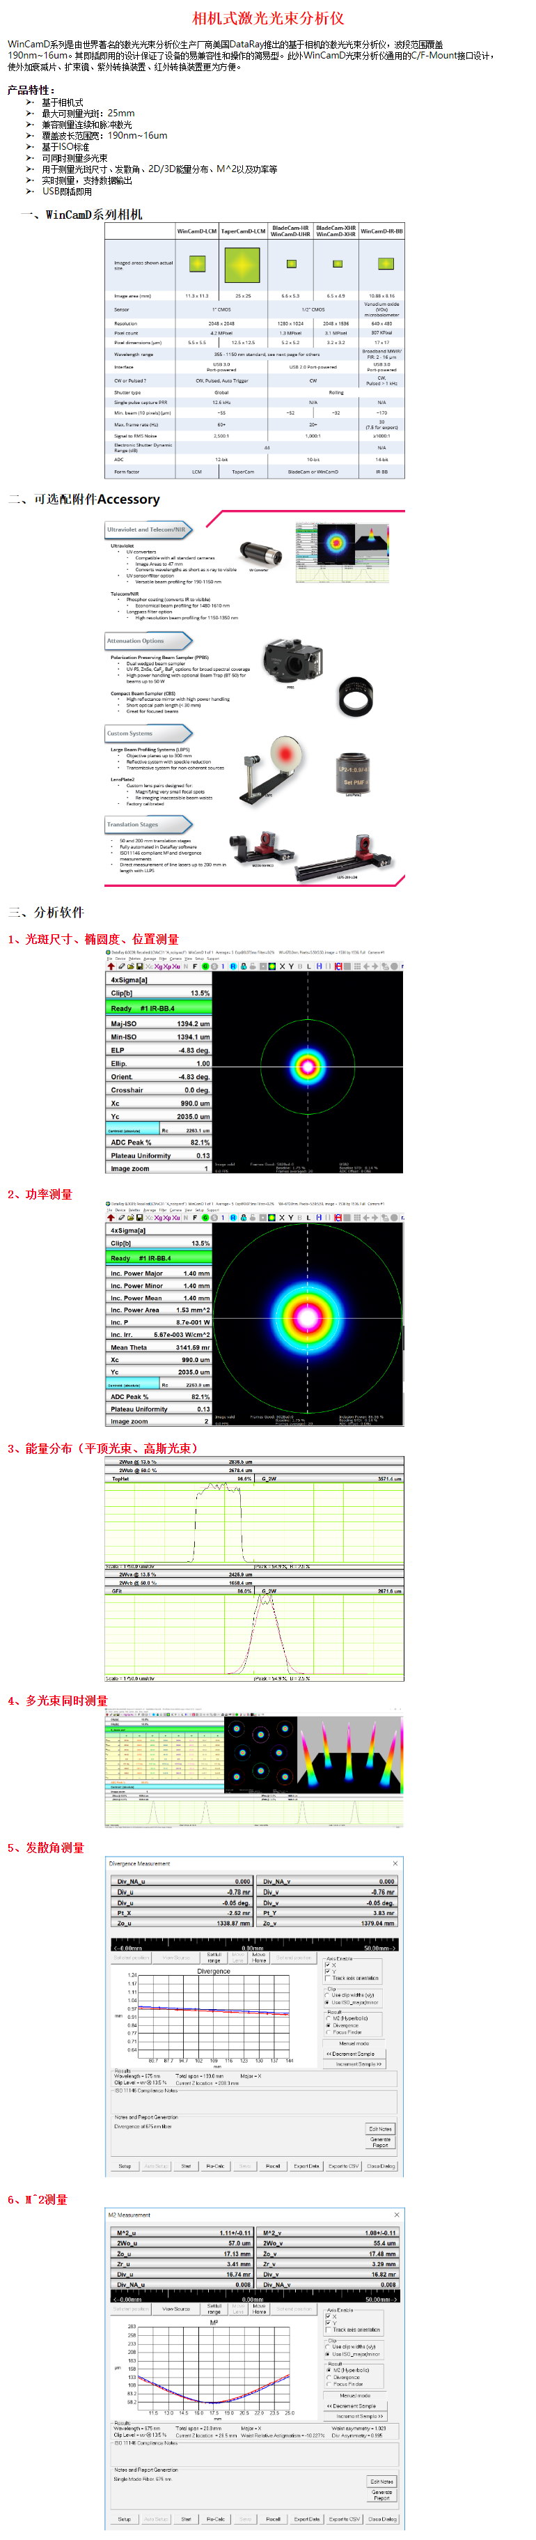Click Generate Report in Divergence Measurement
This screenshot has width=536, height=2540.
tap(380, 2143)
